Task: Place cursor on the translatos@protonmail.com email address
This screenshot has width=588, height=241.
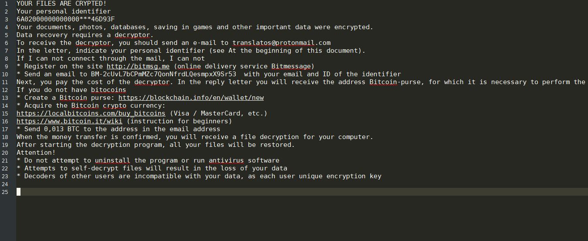Action: click(x=281, y=43)
